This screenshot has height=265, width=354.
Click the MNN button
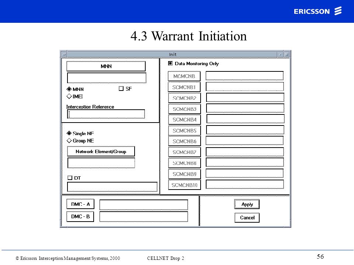[106, 66]
